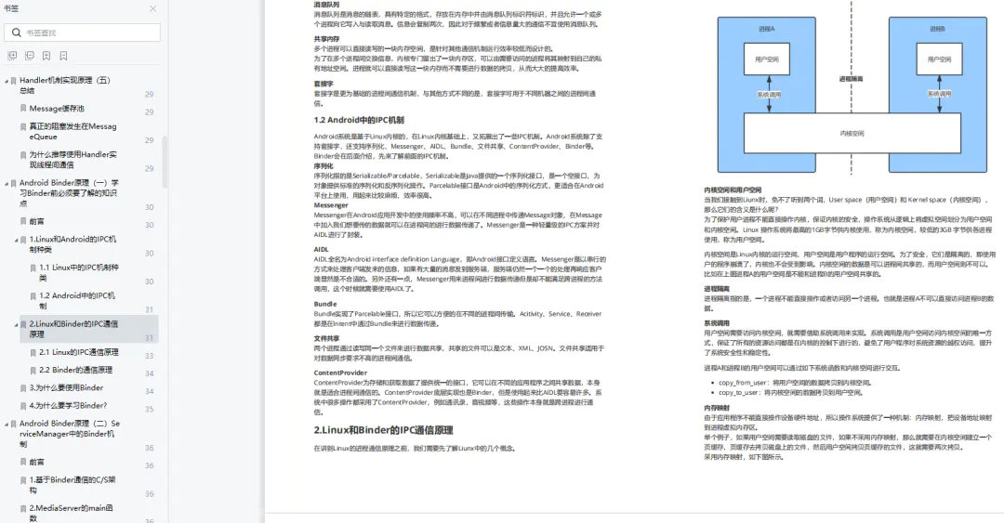Collapse the Handler机制实现原理（五）总结 node
The width and height of the screenshot is (1004, 523).
(7, 81)
